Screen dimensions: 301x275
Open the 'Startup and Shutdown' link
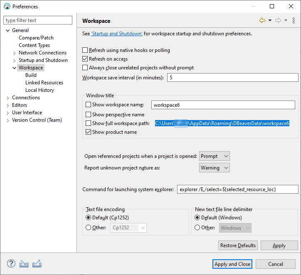point(117,34)
